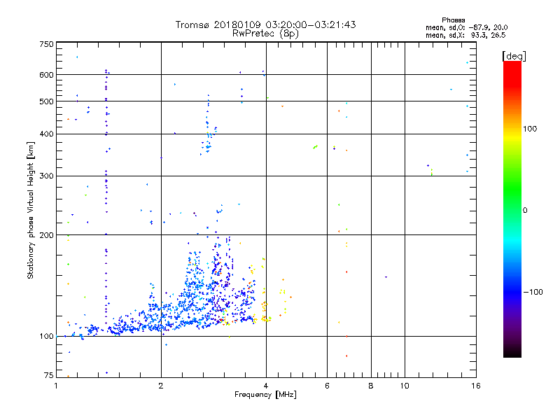Viewport: 560px width, 420px height.
Task: Click the yellow-orange point cluster at 4 MHz
Action: (x=265, y=311)
